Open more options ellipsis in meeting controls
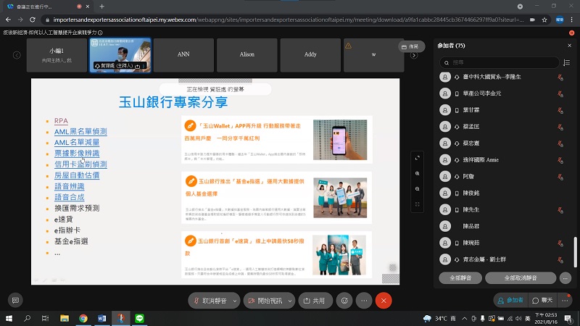 (x=364, y=301)
